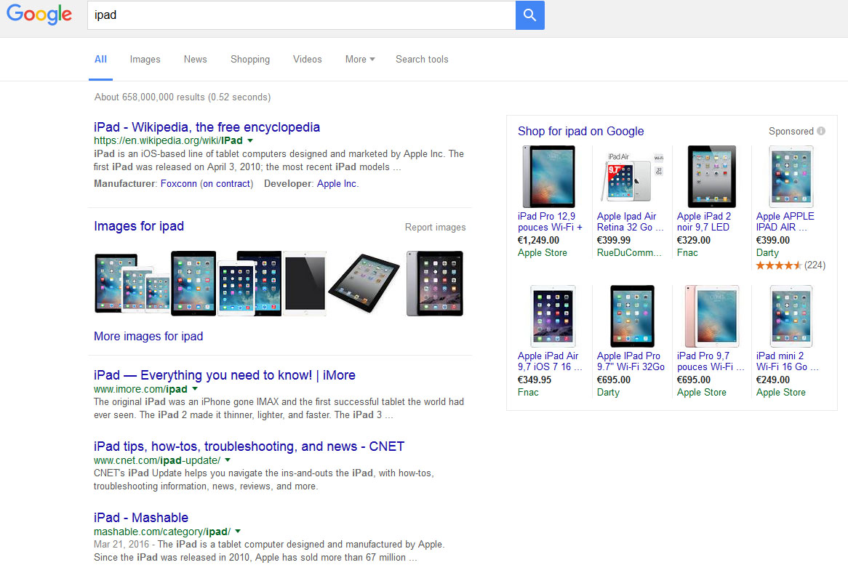Viewport: 848px width, 573px height.
Task: Open the Apple IPad Pro 9.7" Wi-Fi 32Go image
Action: [x=632, y=316]
